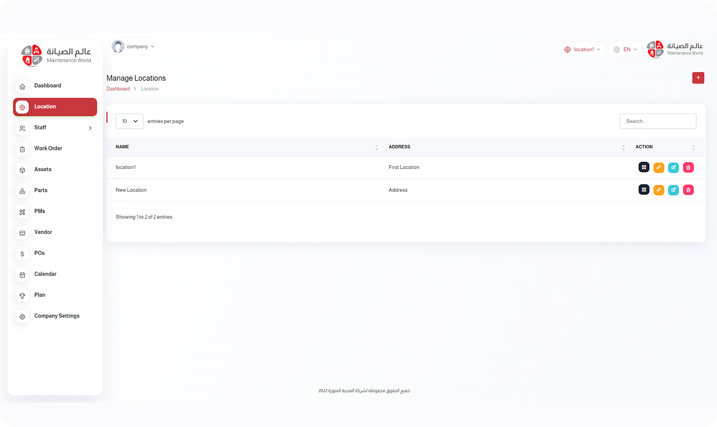The image size is (717, 427).
Task: Go to the Vendor page
Action: coord(43,232)
